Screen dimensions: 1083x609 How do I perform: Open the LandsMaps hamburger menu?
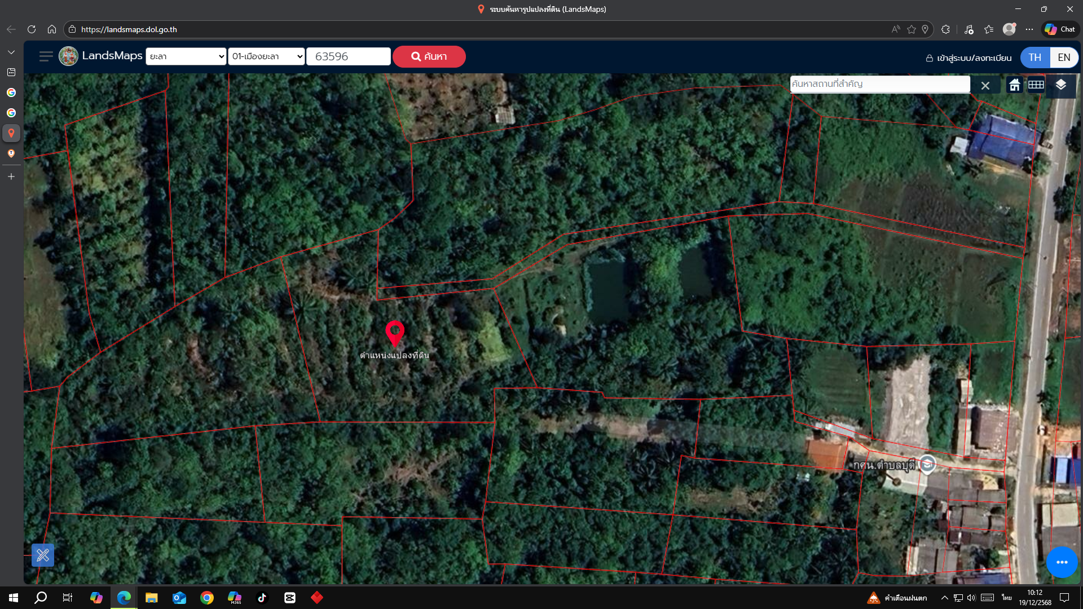(46, 56)
